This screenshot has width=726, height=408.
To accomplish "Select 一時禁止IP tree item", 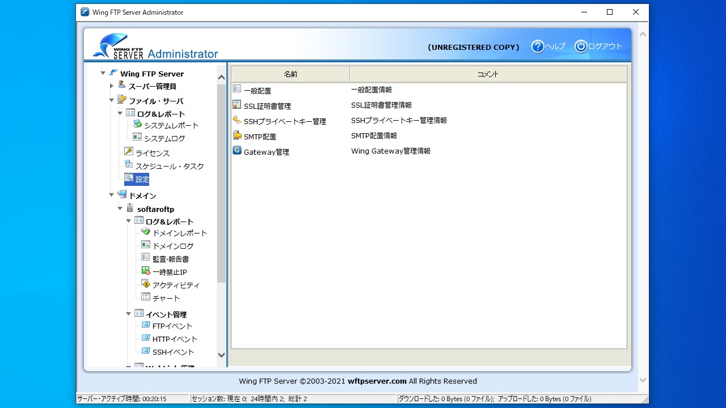I will click(170, 272).
